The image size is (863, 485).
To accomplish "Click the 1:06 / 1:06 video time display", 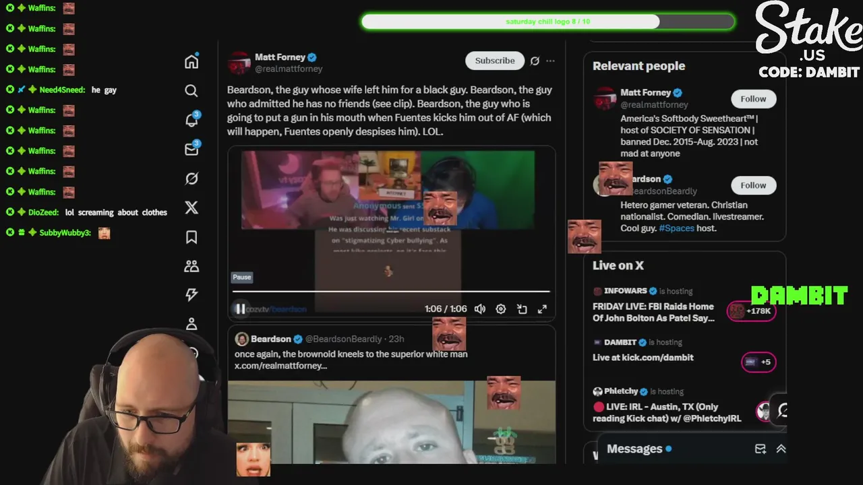I will [x=446, y=309].
